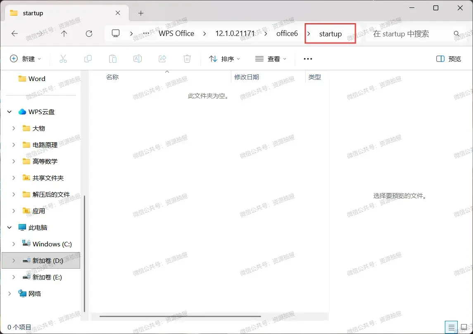
Task: Expand the 应用 folder
Action: pyautogui.click(x=14, y=211)
